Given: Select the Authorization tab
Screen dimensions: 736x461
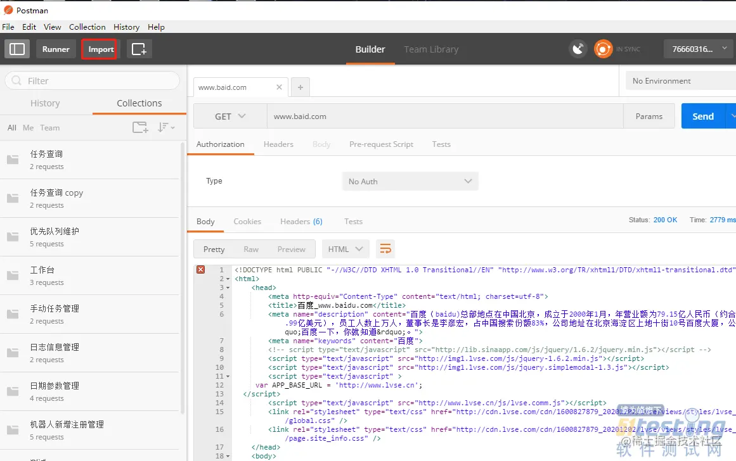Looking at the screenshot, I should pos(220,144).
